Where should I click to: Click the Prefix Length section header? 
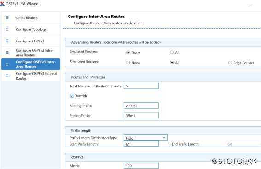163,130
